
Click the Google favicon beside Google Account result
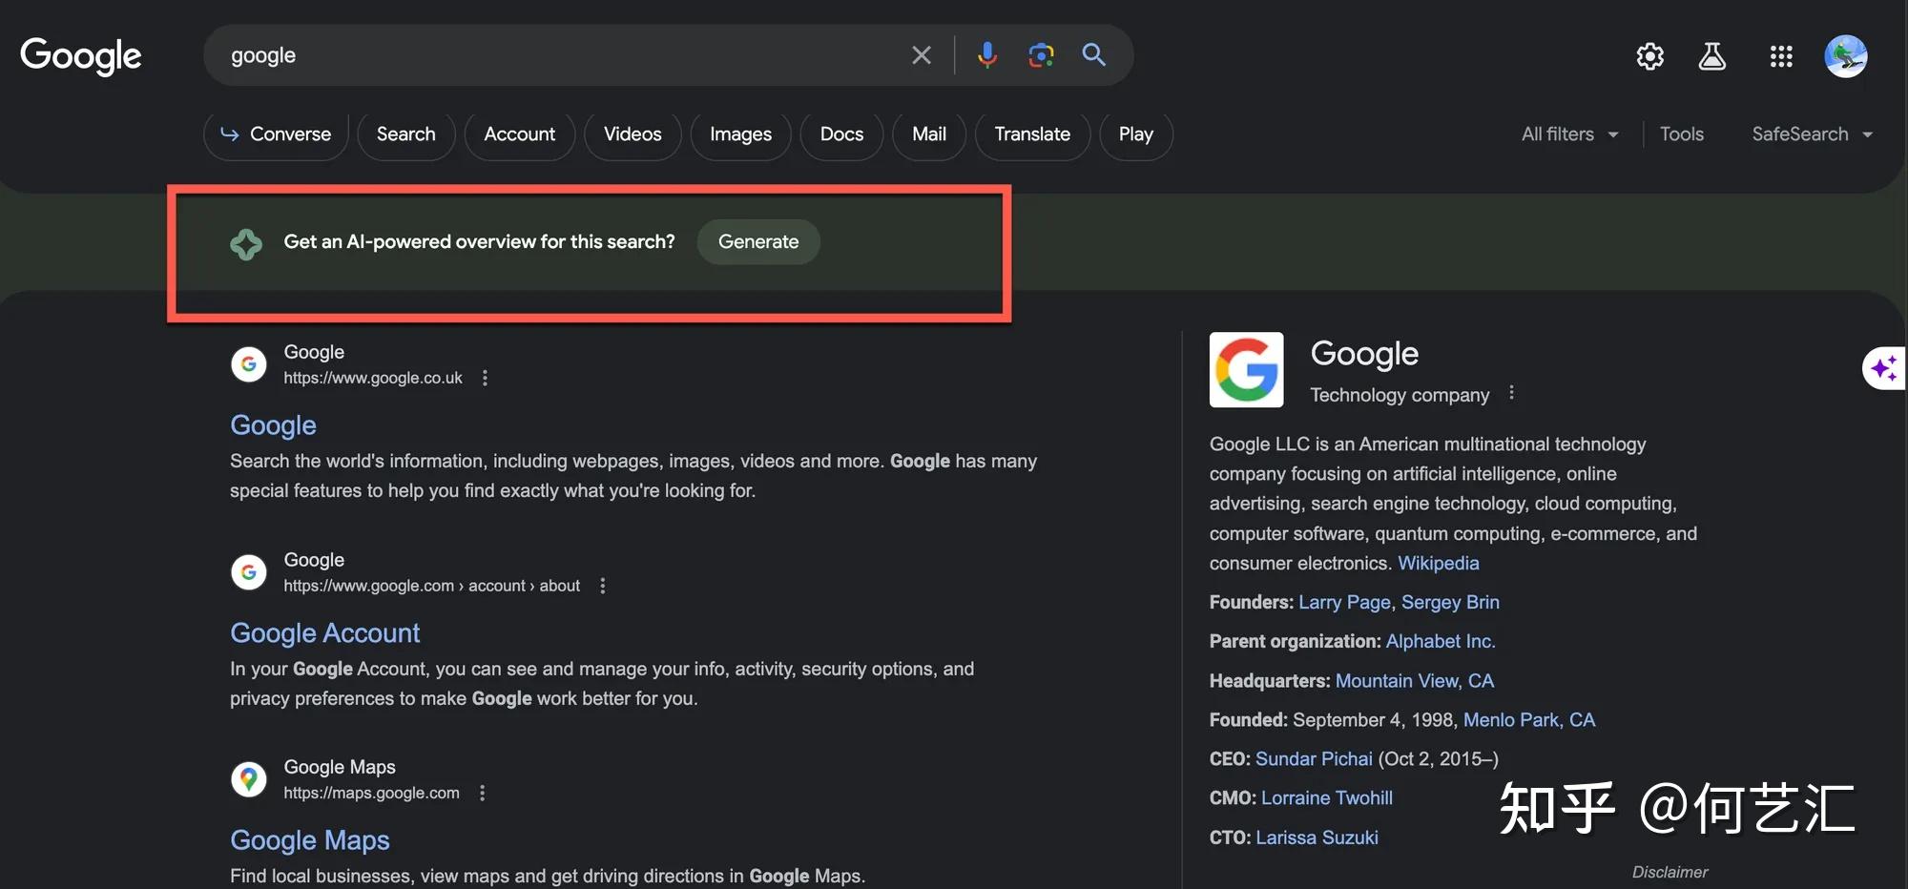click(249, 572)
